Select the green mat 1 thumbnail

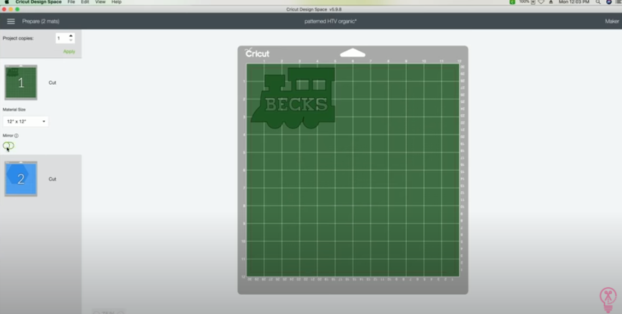point(21,82)
